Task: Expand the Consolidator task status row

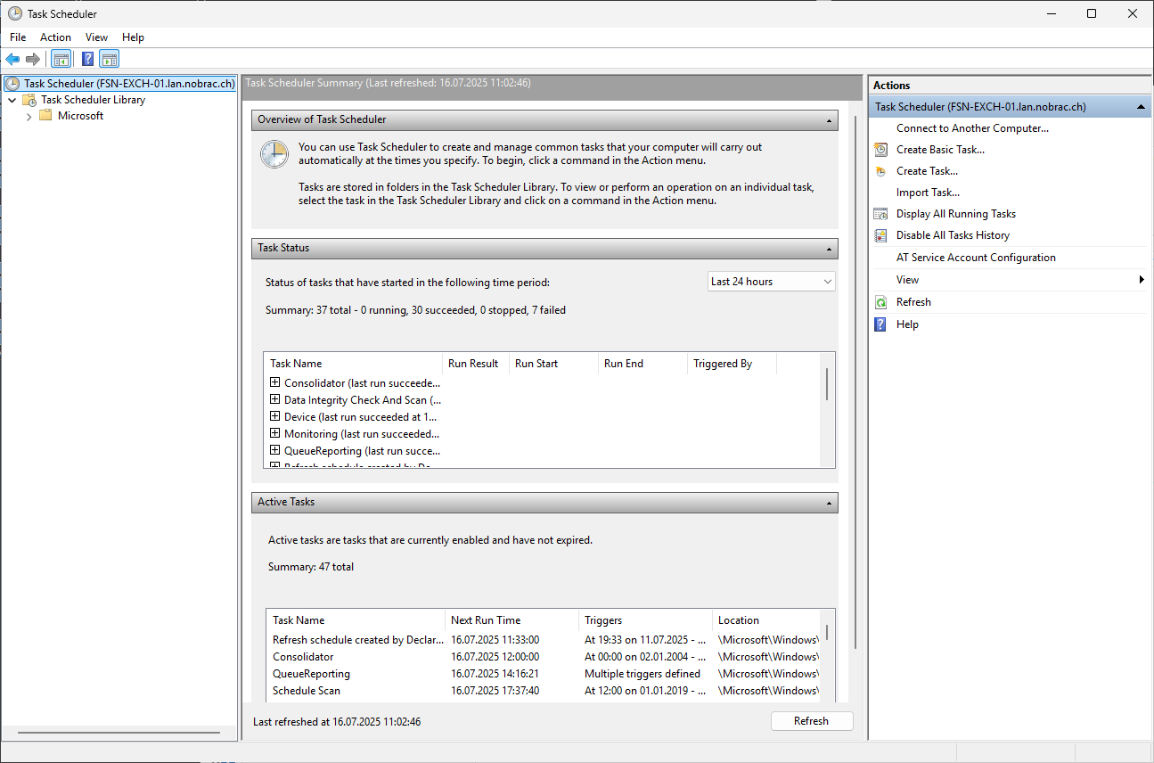Action: coord(275,382)
